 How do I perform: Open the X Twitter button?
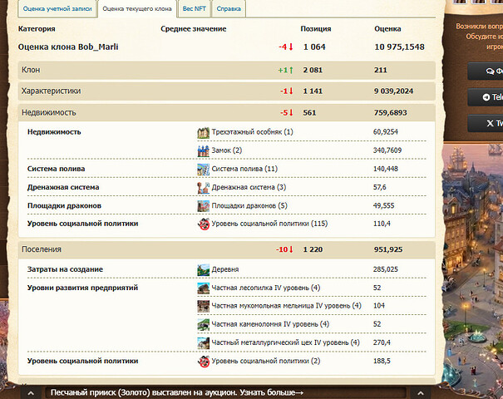(486, 123)
